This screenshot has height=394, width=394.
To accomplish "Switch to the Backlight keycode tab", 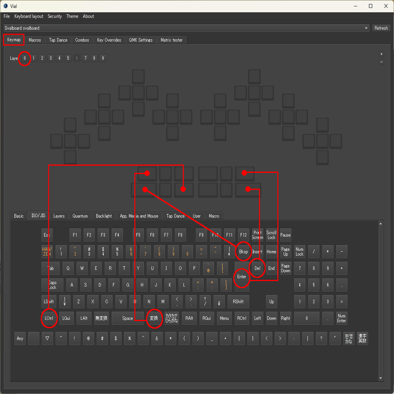I will [x=104, y=216].
